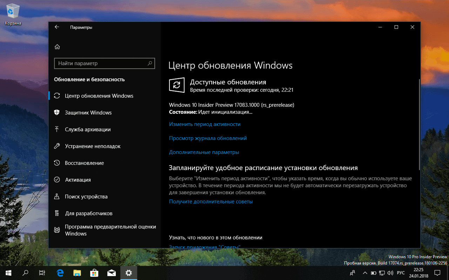Screen dimensions: 449x280
Task: Click the battery icon in the system tray
Action: pyautogui.click(x=374, y=273)
